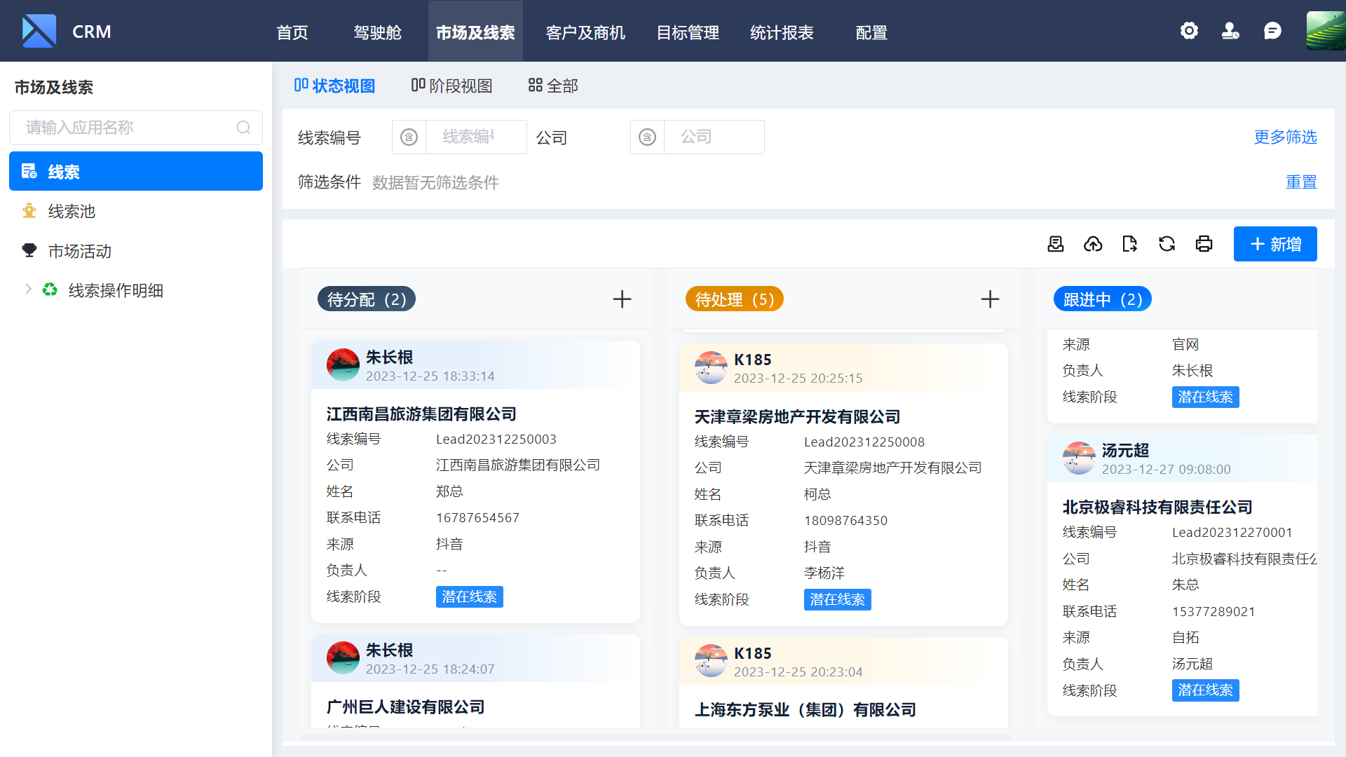Viewport: 1346px width, 757px height.
Task: Add a lead to 待处理 column via plus
Action: pyautogui.click(x=990, y=299)
